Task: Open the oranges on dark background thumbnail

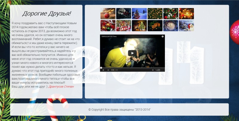Action: click(155, 26)
